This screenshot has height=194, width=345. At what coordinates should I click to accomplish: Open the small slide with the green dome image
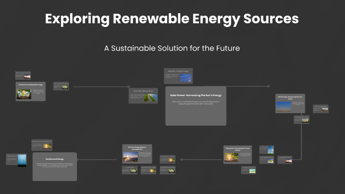(267, 160)
